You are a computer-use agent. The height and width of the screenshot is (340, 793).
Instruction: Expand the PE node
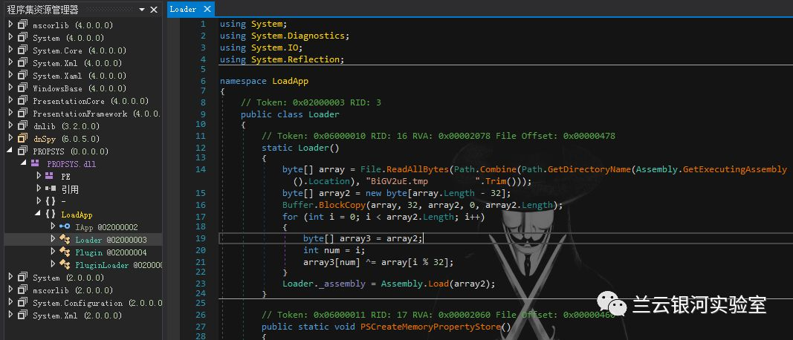39,176
